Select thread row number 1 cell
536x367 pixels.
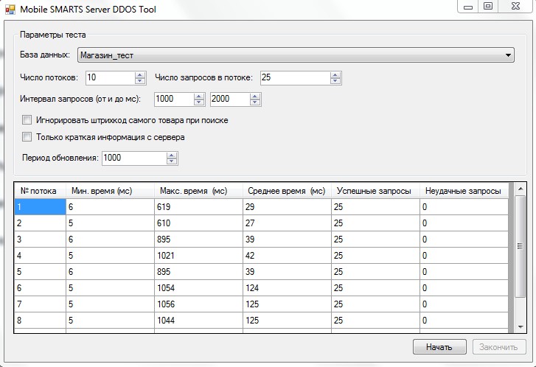click(x=40, y=207)
